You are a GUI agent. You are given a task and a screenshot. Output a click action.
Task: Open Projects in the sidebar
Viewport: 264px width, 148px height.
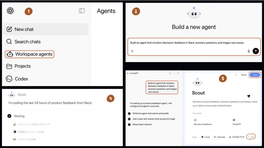(19, 66)
